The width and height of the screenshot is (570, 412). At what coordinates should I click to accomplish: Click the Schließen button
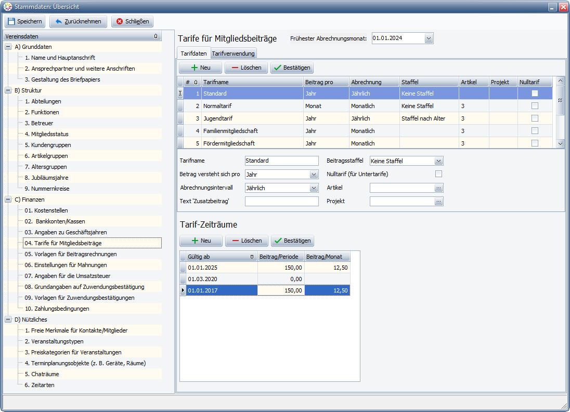click(x=132, y=21)
